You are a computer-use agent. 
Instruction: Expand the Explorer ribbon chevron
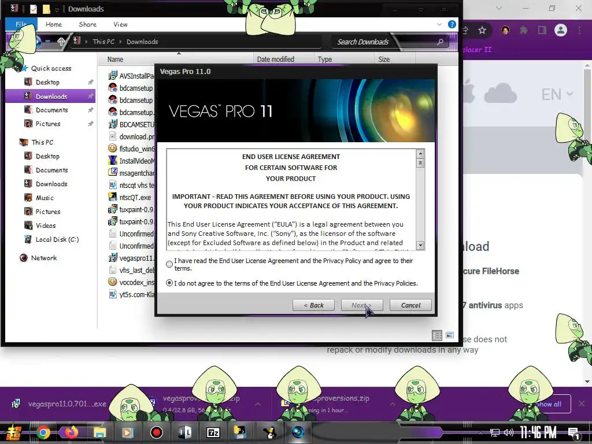coord(439,24)
